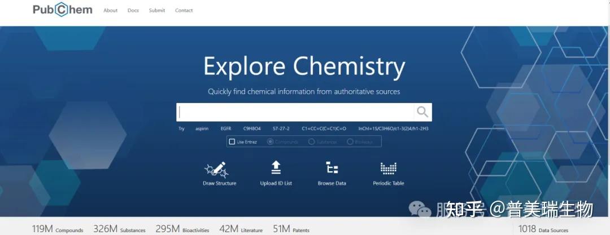Image resolution: width=610 pixels, height=235 pixels.
Task: Try the EGFR example search
Action: (225, 128)
